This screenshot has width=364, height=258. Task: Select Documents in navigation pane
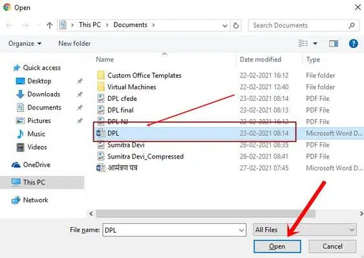point(39,107)
